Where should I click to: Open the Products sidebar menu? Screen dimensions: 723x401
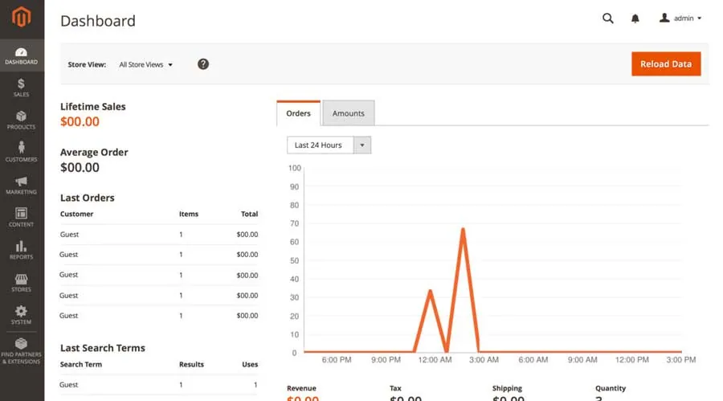click(21, 120)
